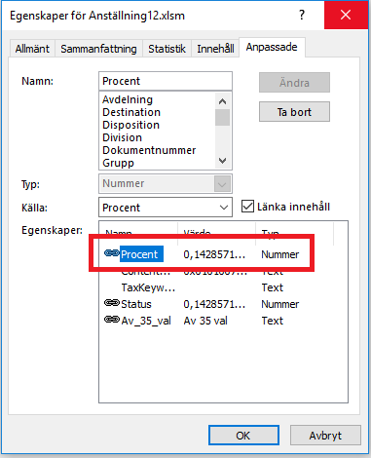Click the name list down arrow
This screenshot has height=458, width=371.
222,161
